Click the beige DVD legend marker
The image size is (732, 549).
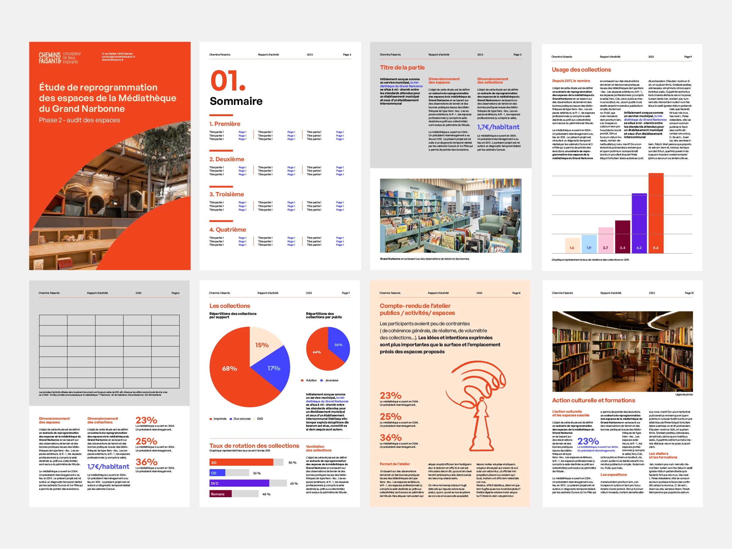point(255,419)
